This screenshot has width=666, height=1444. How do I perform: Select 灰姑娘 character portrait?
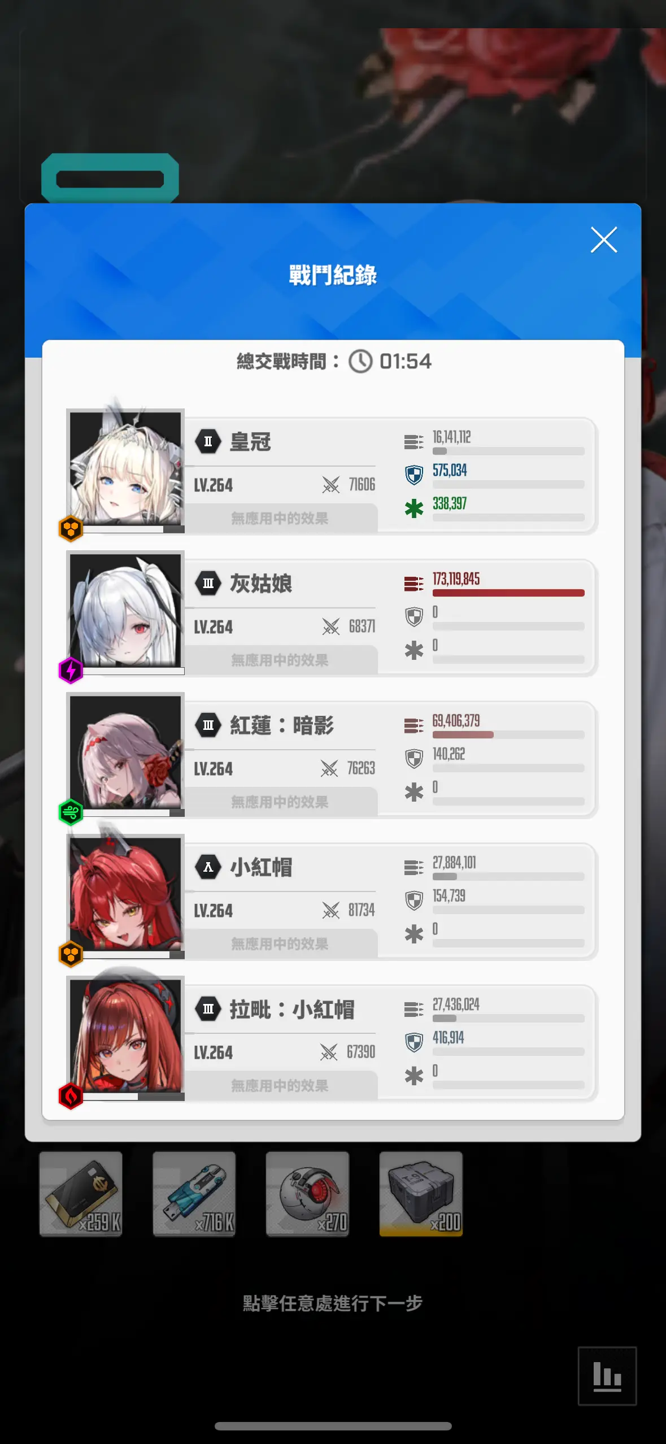pos(125,610)
